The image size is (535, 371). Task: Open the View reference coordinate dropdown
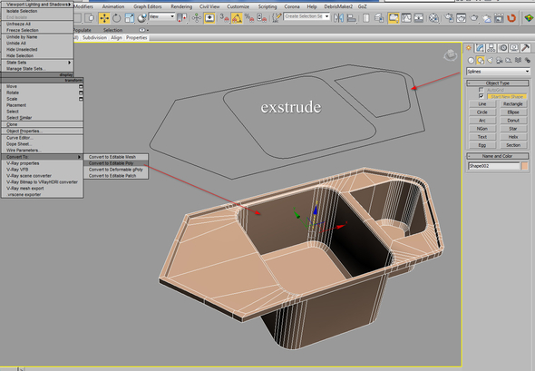pos(162,16)
